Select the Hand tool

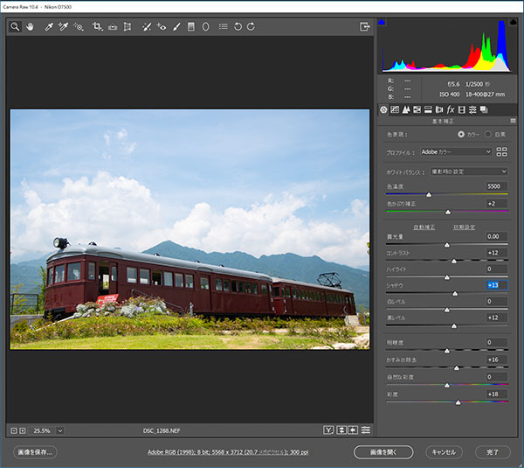coord(30,26)
